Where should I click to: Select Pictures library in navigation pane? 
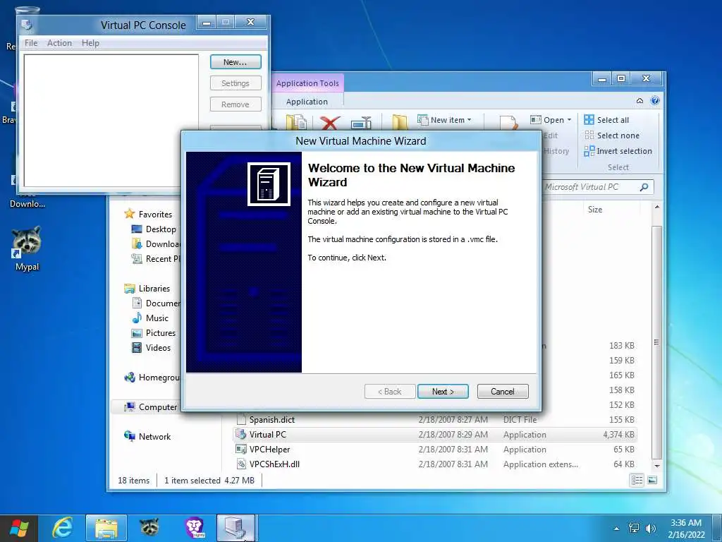[x=160, y=333]
